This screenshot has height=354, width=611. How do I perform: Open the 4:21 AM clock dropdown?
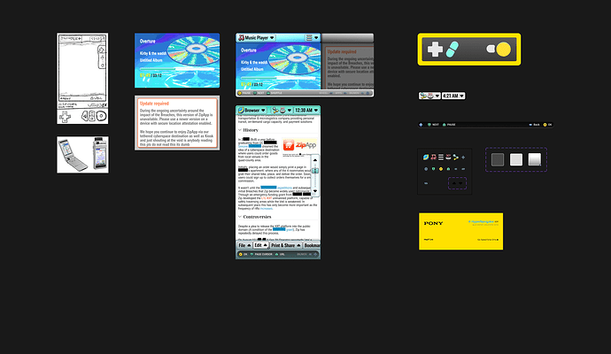pyautogui.click(x=453, y=96)
